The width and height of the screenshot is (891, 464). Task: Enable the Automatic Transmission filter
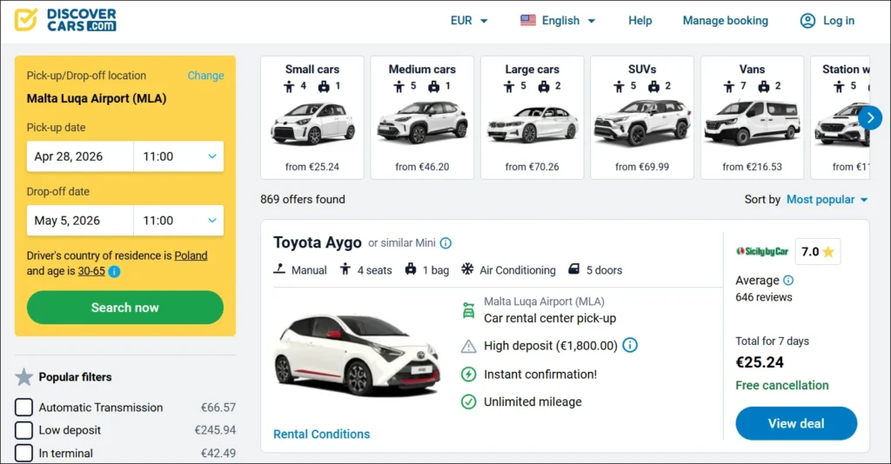point(23,408)
